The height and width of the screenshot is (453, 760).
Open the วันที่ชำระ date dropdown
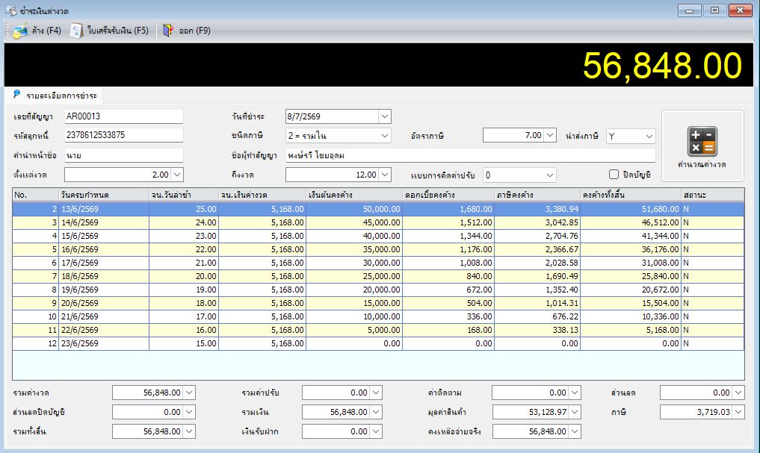(385, 116)
